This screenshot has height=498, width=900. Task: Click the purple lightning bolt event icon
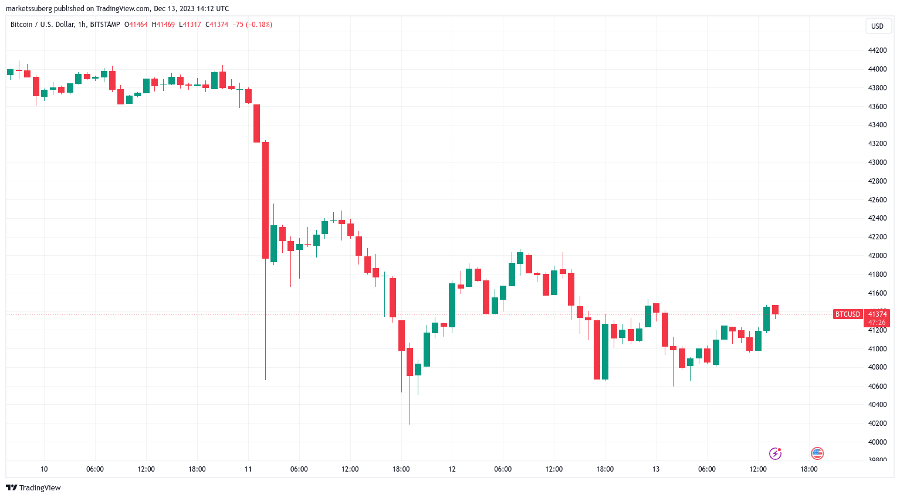click(x=775, y=453)
